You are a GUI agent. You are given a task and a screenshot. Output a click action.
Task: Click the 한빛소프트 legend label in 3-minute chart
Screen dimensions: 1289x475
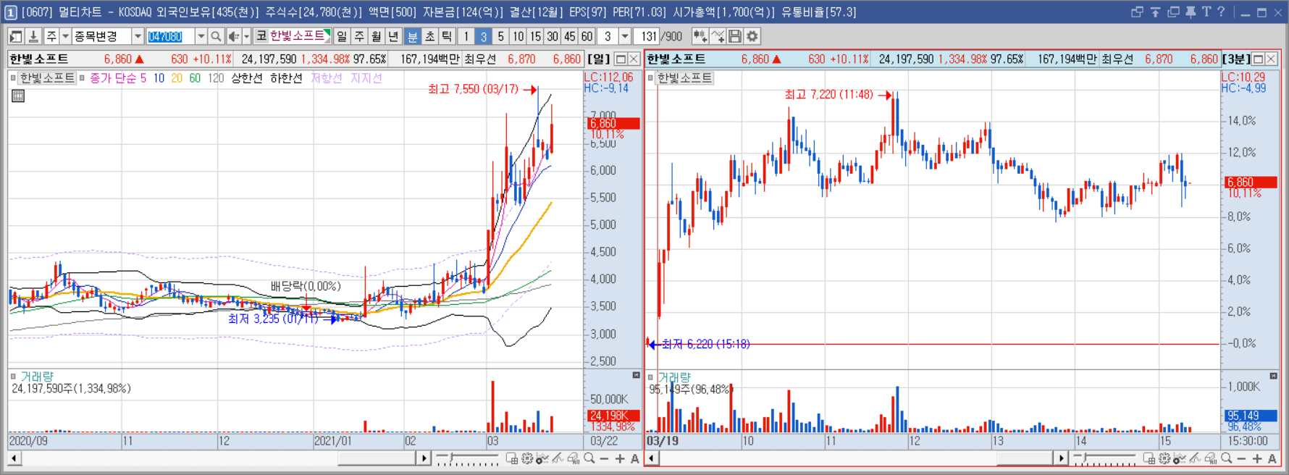[x=684, y=78]
